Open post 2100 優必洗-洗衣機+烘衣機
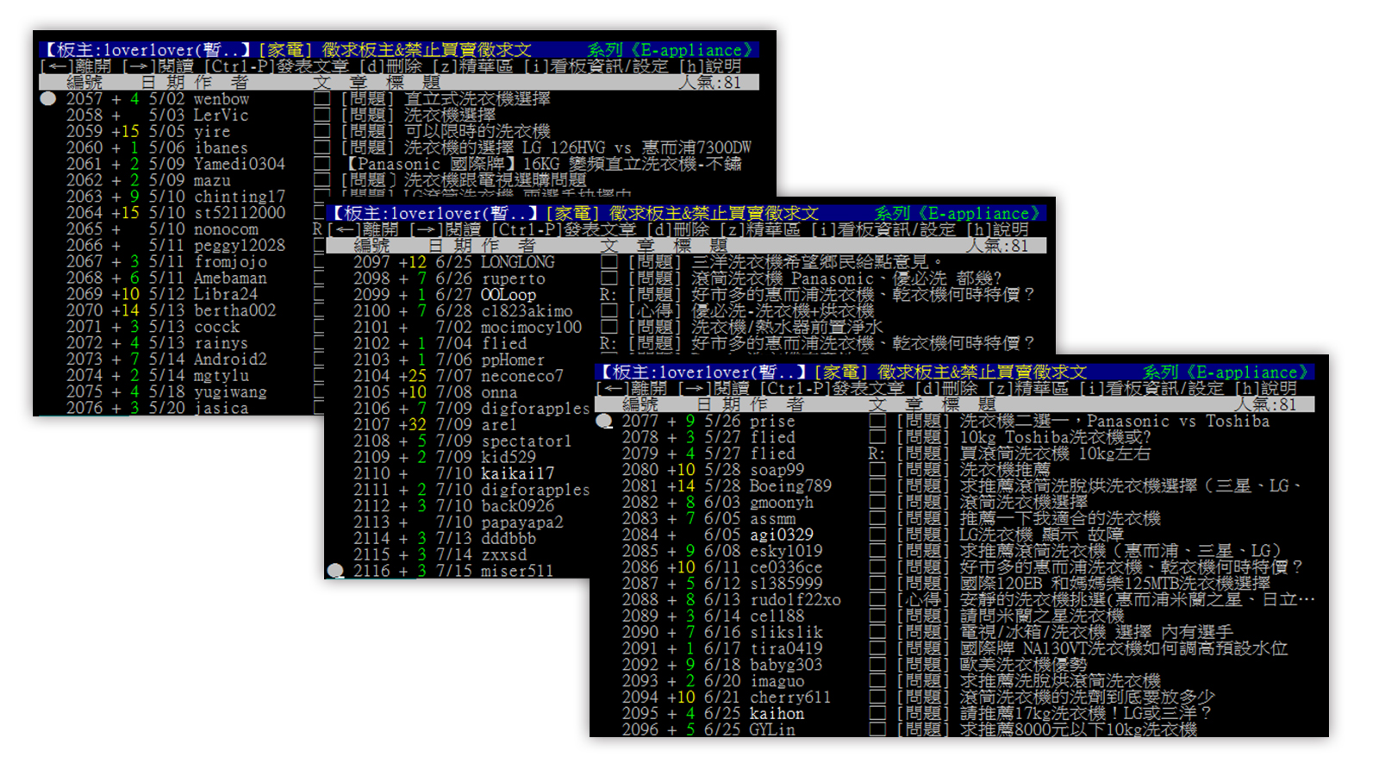The image size is (1379, 776). tap(783, 311)
